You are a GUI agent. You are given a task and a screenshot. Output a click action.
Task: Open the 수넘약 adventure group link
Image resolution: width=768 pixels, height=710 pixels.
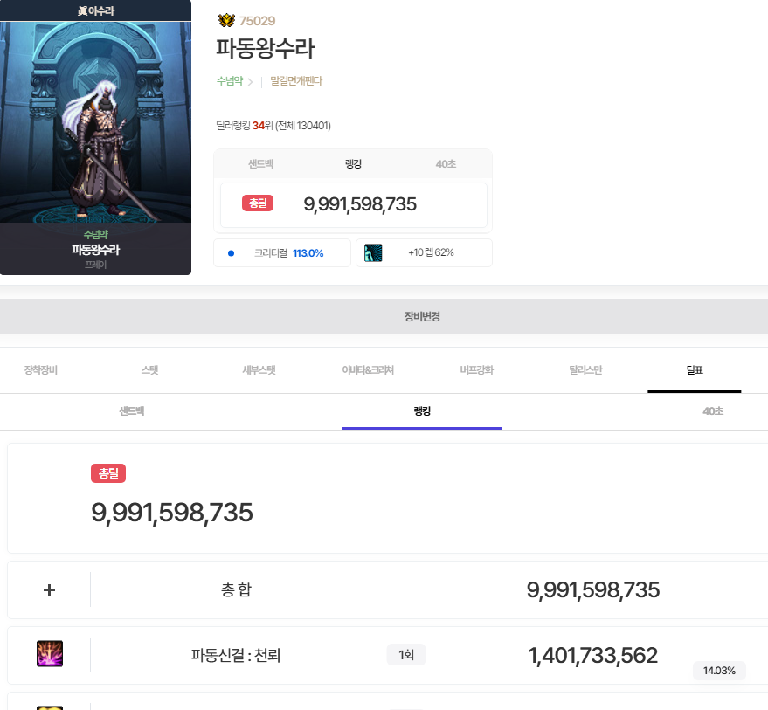point(230,81)
